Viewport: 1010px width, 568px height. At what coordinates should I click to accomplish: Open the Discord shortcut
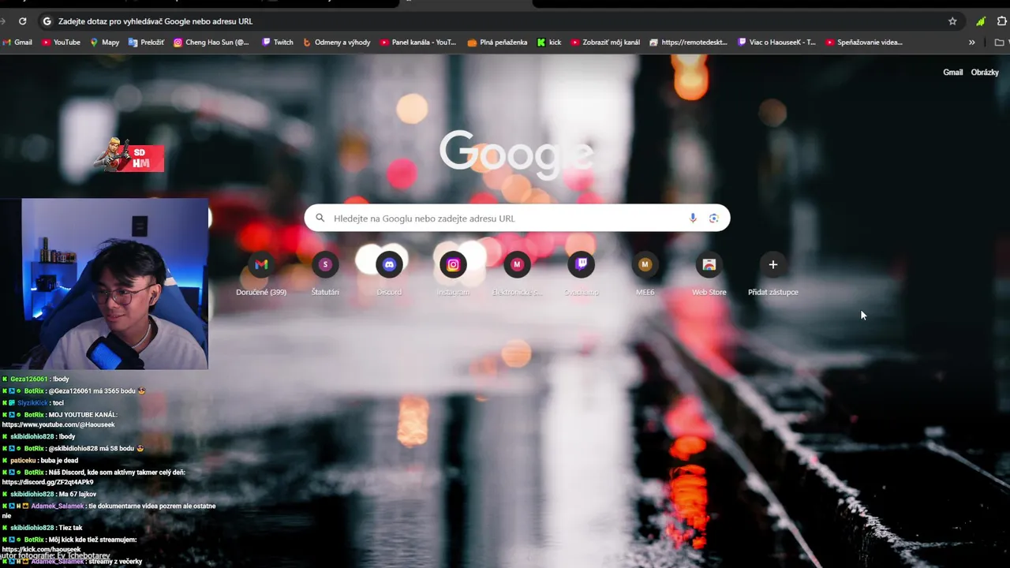tap(389, 273)
